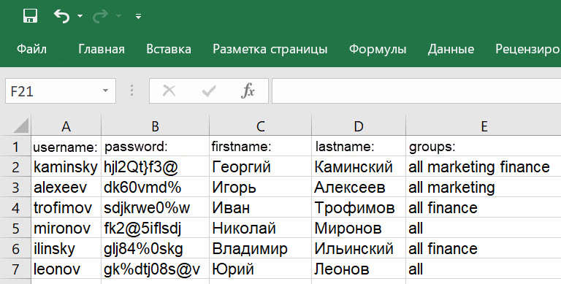Open the Файл tab
The width and height of the screenshot is (561, 284).
tap(31, 49)
